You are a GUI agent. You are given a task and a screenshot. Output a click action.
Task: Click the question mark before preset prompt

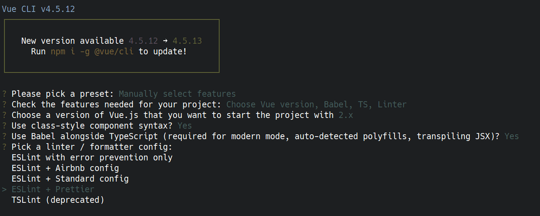[x=4, y=94]
